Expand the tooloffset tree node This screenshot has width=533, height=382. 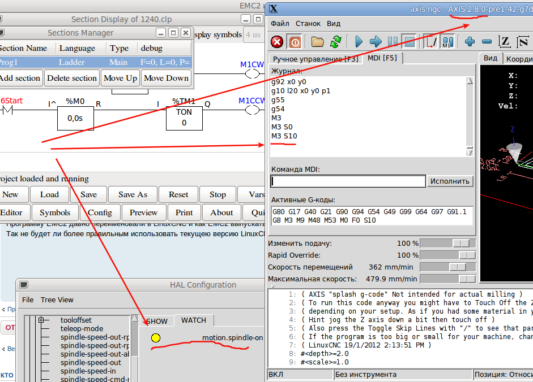[x=41, y=320]
